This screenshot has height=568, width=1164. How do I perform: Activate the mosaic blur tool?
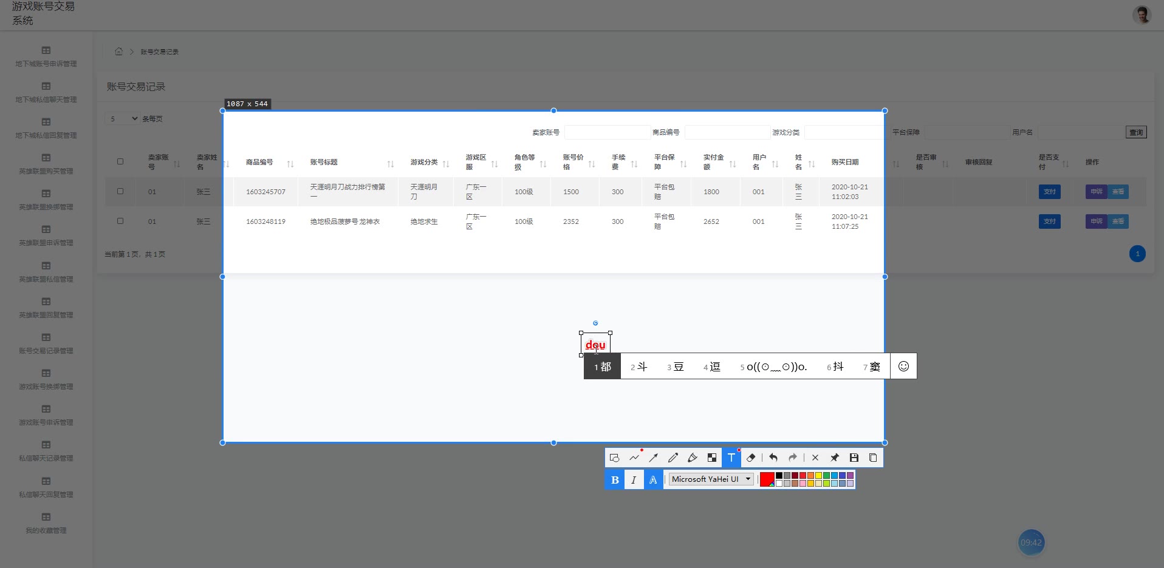pyautogui.click(x=712, y=458)
